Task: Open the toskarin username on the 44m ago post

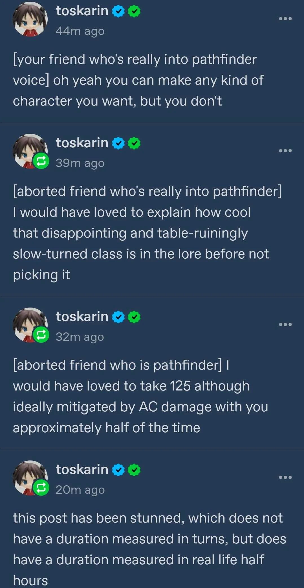Action: pos(82,11)
